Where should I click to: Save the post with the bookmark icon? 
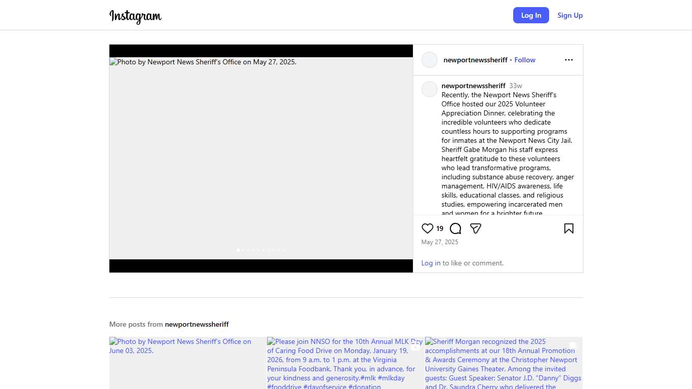click(568, 228)
